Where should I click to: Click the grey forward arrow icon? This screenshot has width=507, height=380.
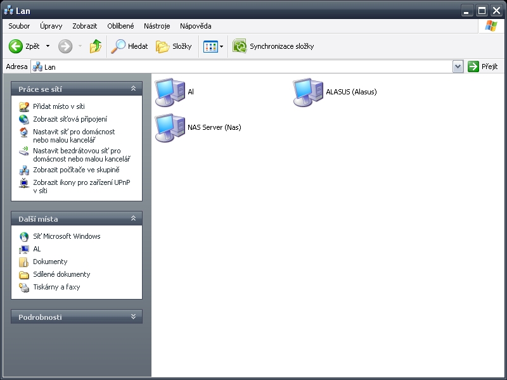65,46
